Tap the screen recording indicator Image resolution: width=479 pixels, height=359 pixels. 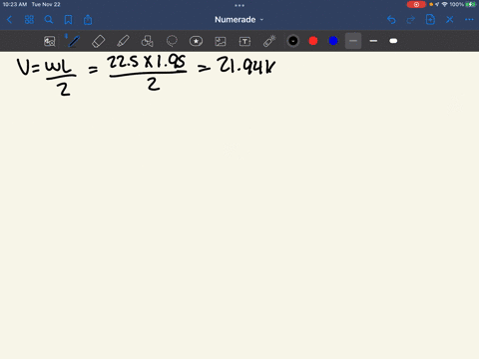416,4
